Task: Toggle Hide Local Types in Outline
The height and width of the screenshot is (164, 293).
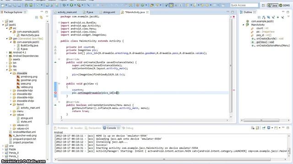Action: (x=282, y=17)
